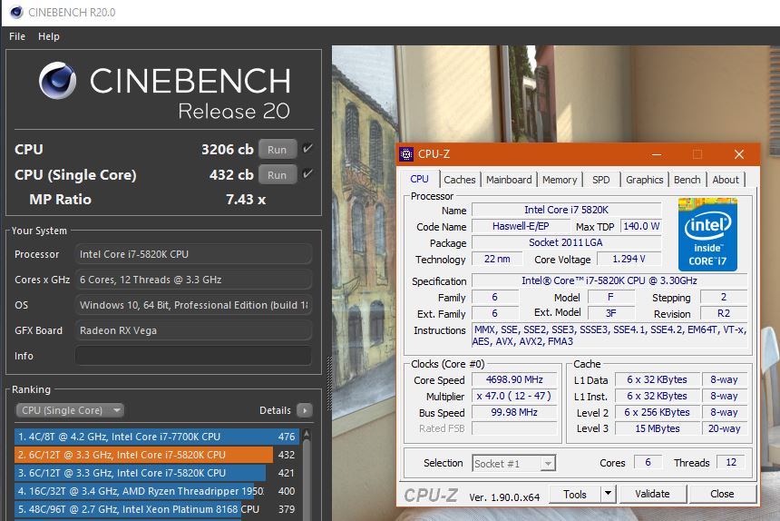
Task: Click the Tools button in CPU-Z
Action: [x=574, y=494]
